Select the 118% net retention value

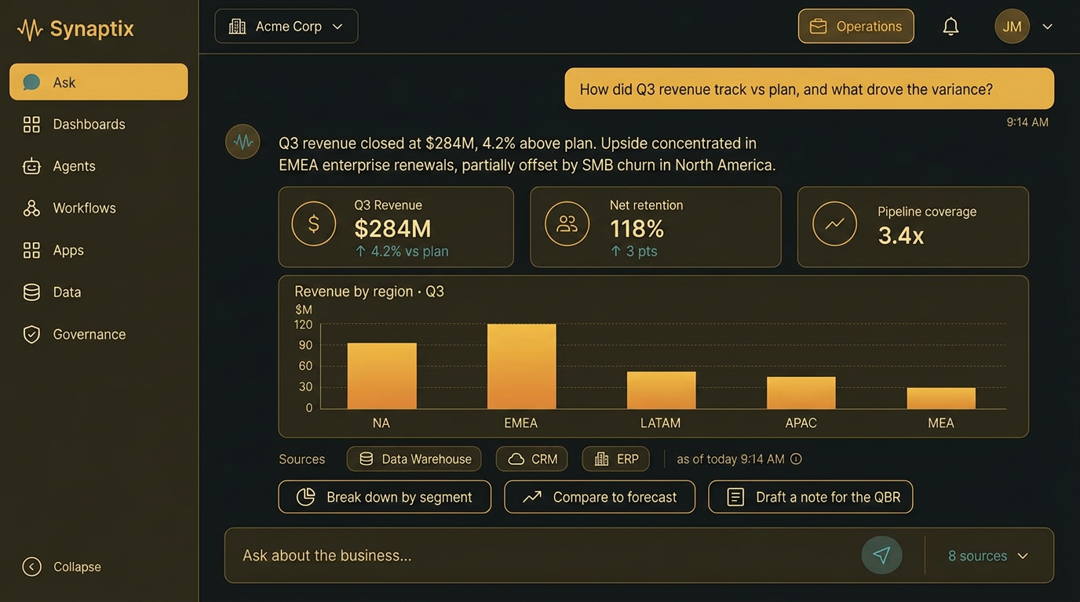click(637, 228)
